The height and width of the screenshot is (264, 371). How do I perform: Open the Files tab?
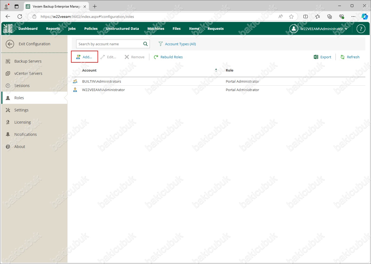click(176, 28)
